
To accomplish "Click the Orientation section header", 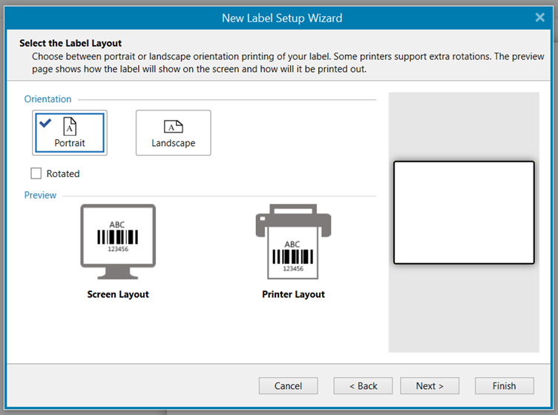I will (47, 99).
